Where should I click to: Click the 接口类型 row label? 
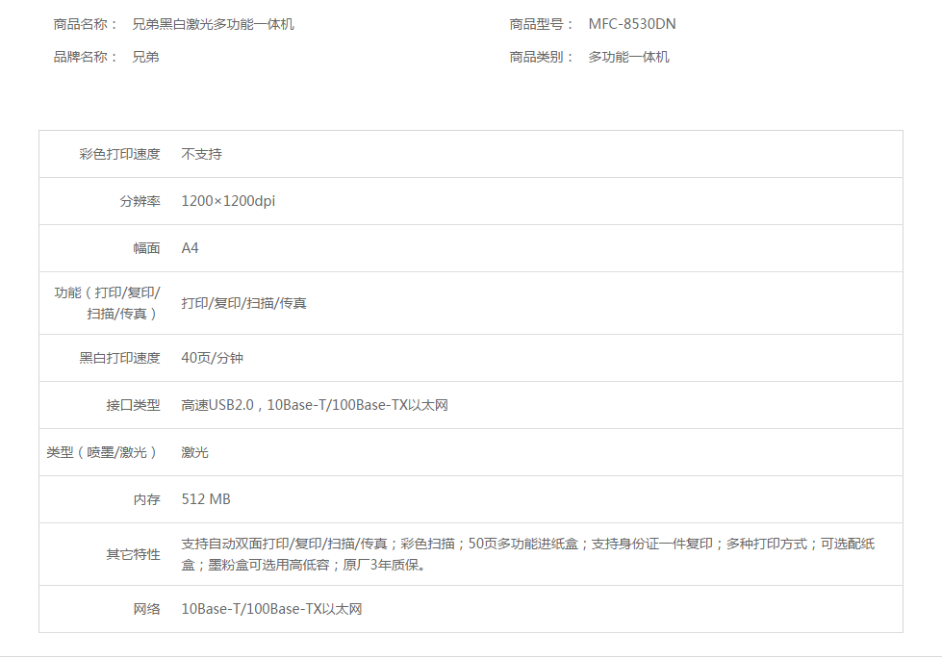click(x=134, y=405)
